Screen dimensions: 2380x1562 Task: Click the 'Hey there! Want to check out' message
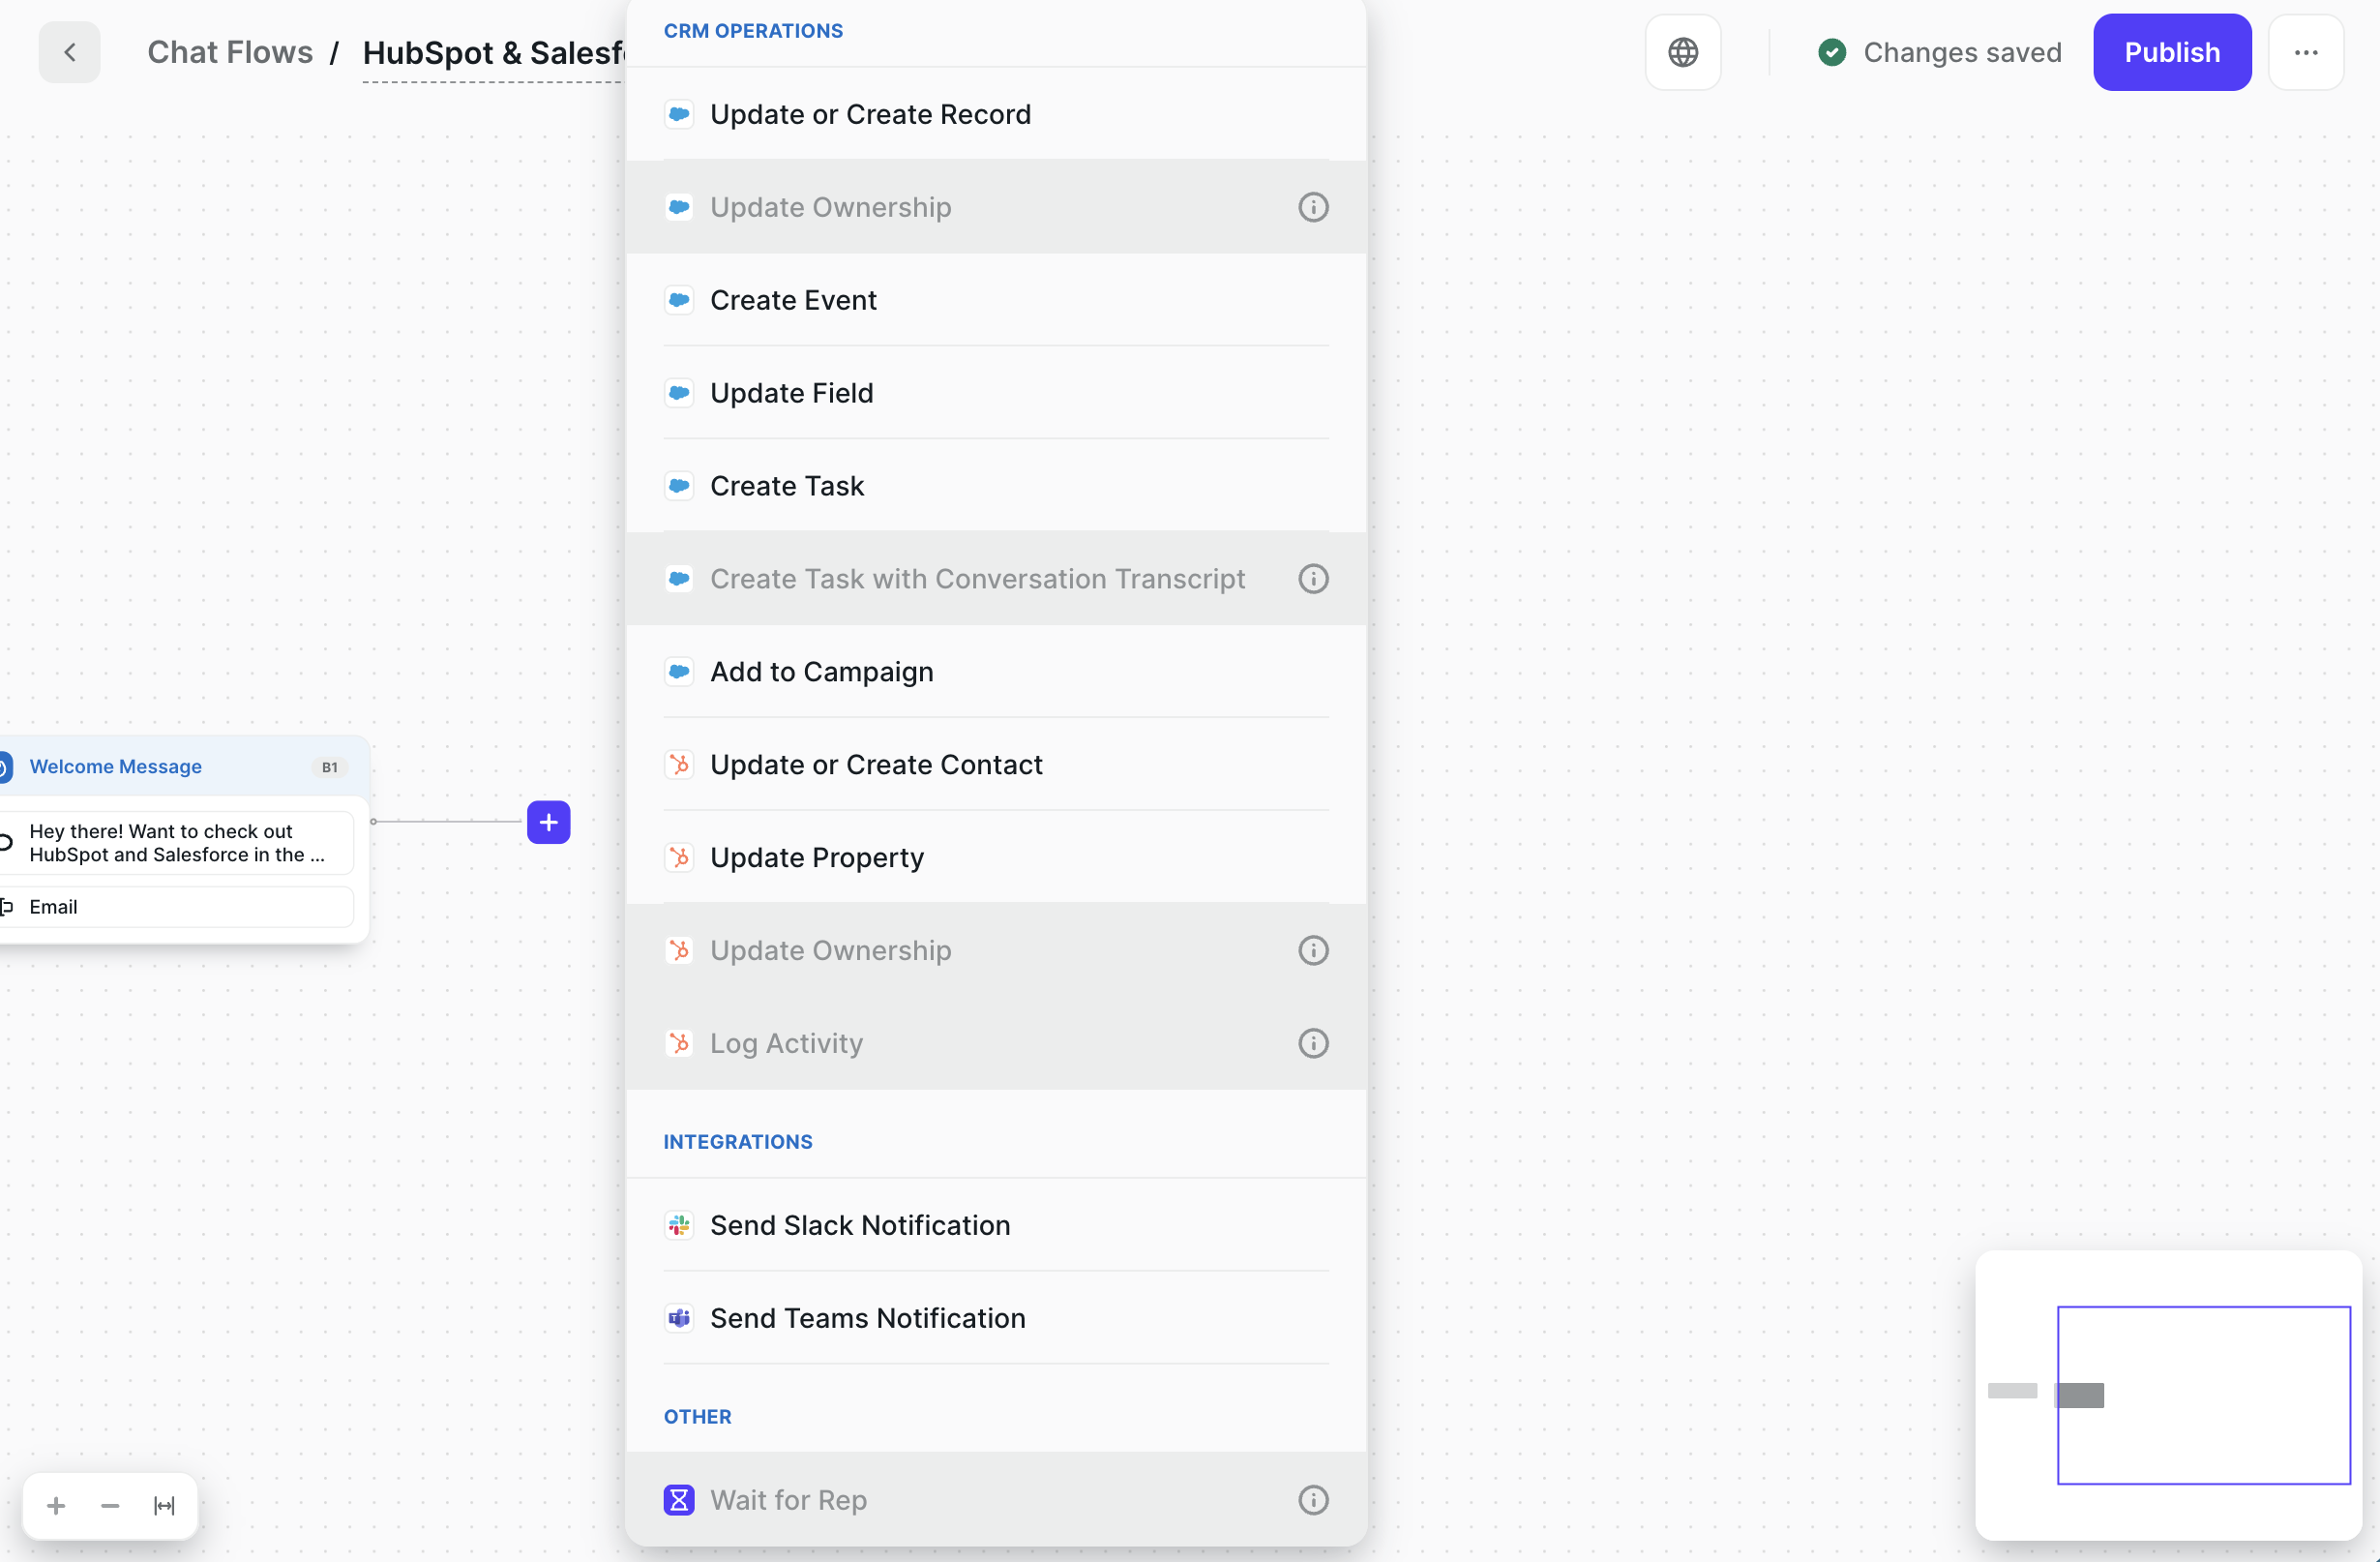(x=176, y=843)
